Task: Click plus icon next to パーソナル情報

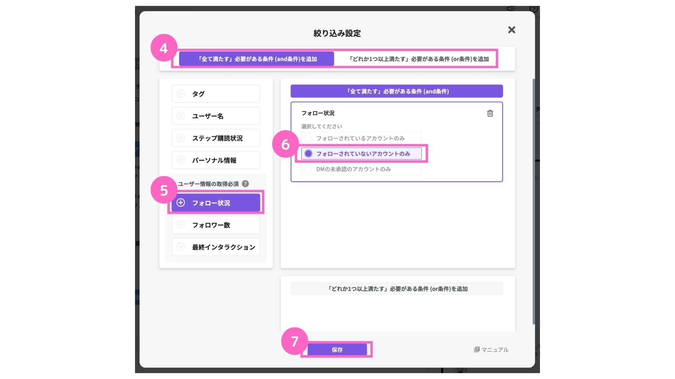Action: click(x=181, y=160)
